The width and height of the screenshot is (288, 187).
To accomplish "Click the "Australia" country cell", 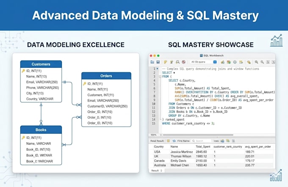I will [x=160, y=165].
